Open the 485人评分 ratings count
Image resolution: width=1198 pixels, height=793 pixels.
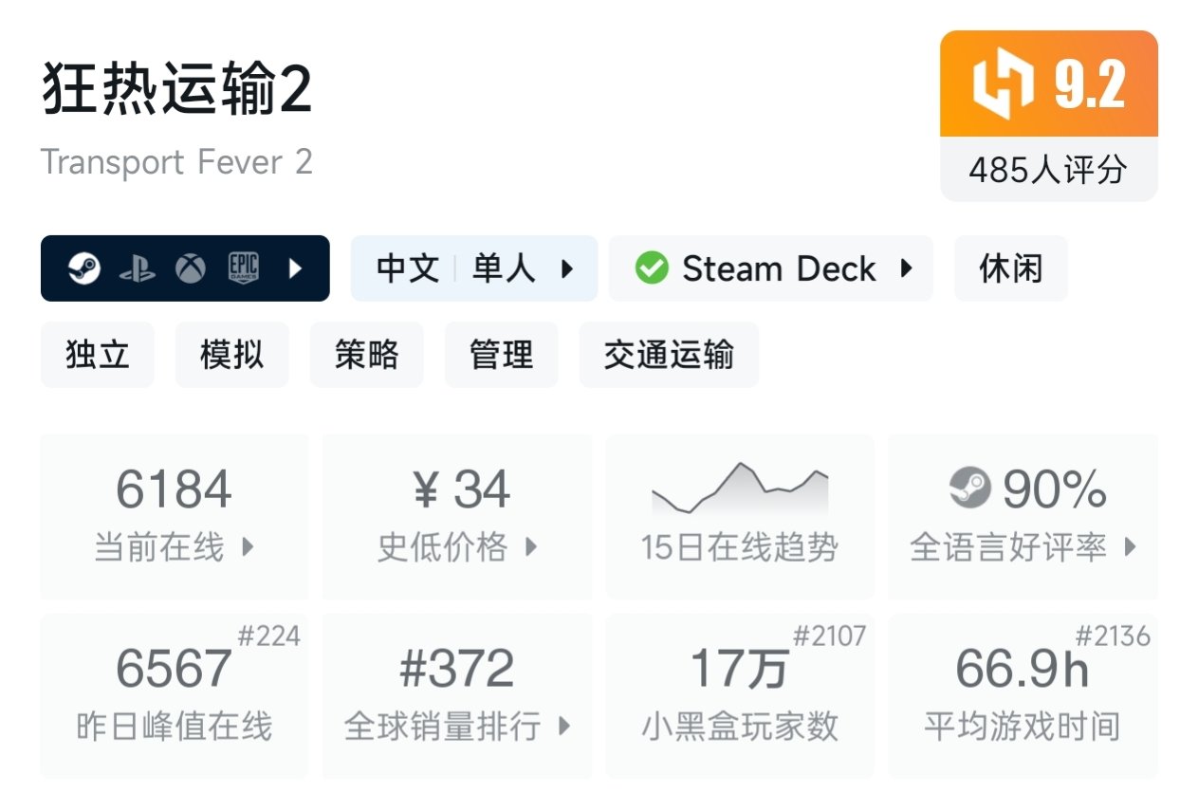tap(1048, 171)
